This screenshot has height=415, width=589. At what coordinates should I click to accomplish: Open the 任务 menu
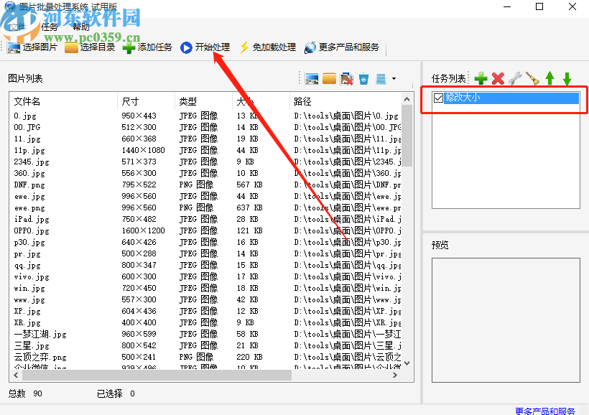50,27
